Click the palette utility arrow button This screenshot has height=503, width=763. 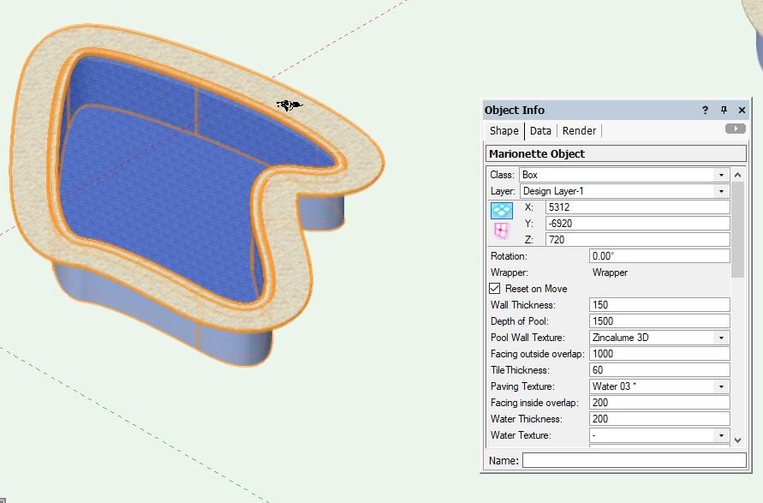[x=735, y=129]
